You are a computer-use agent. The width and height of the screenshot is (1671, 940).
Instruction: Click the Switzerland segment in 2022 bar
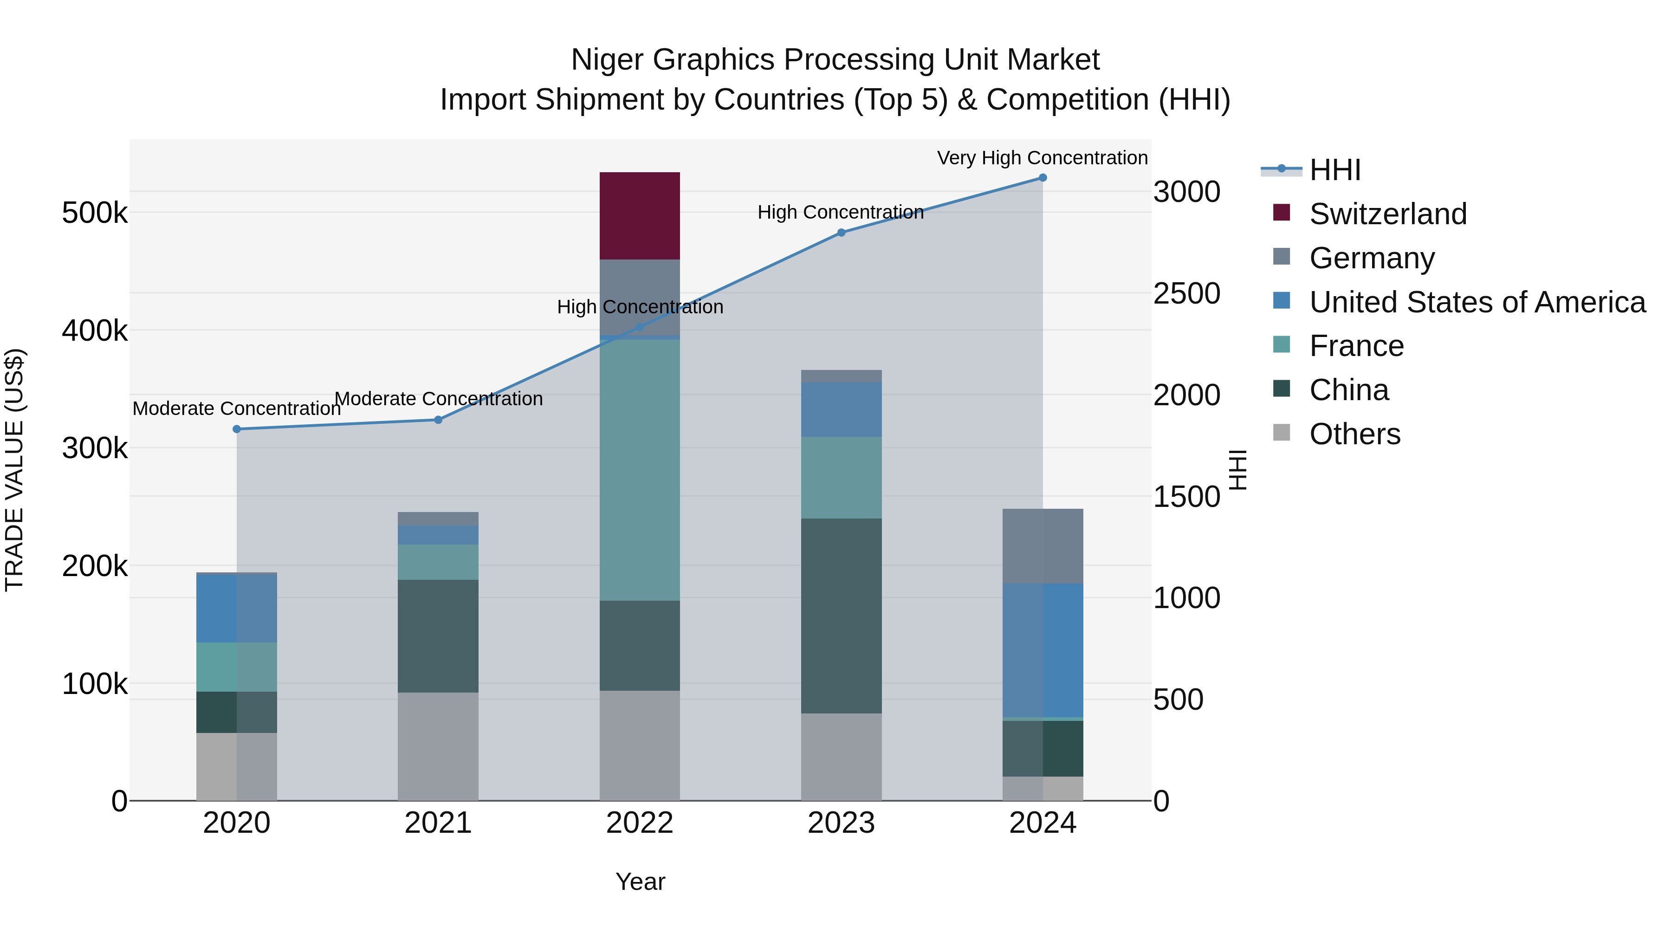[640, 216]
